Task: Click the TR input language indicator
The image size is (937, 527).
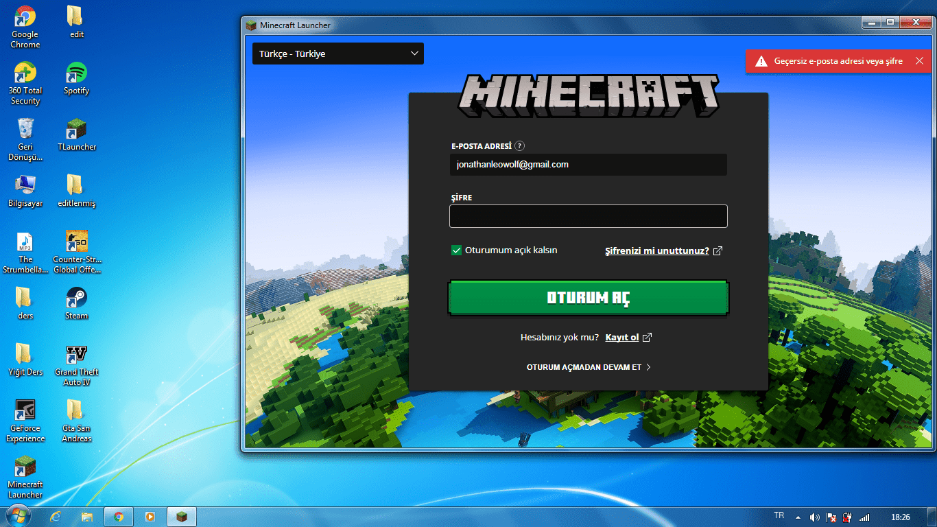Action: point(779,515)
